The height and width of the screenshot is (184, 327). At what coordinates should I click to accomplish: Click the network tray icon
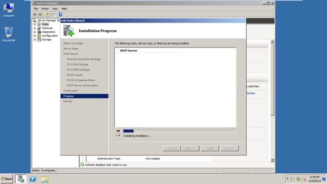pyautogui.click(x=298, y=179)
